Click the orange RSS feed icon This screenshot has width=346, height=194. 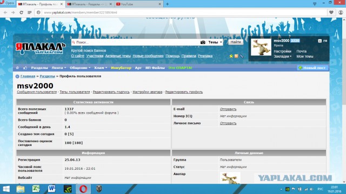tap(236, 56)
